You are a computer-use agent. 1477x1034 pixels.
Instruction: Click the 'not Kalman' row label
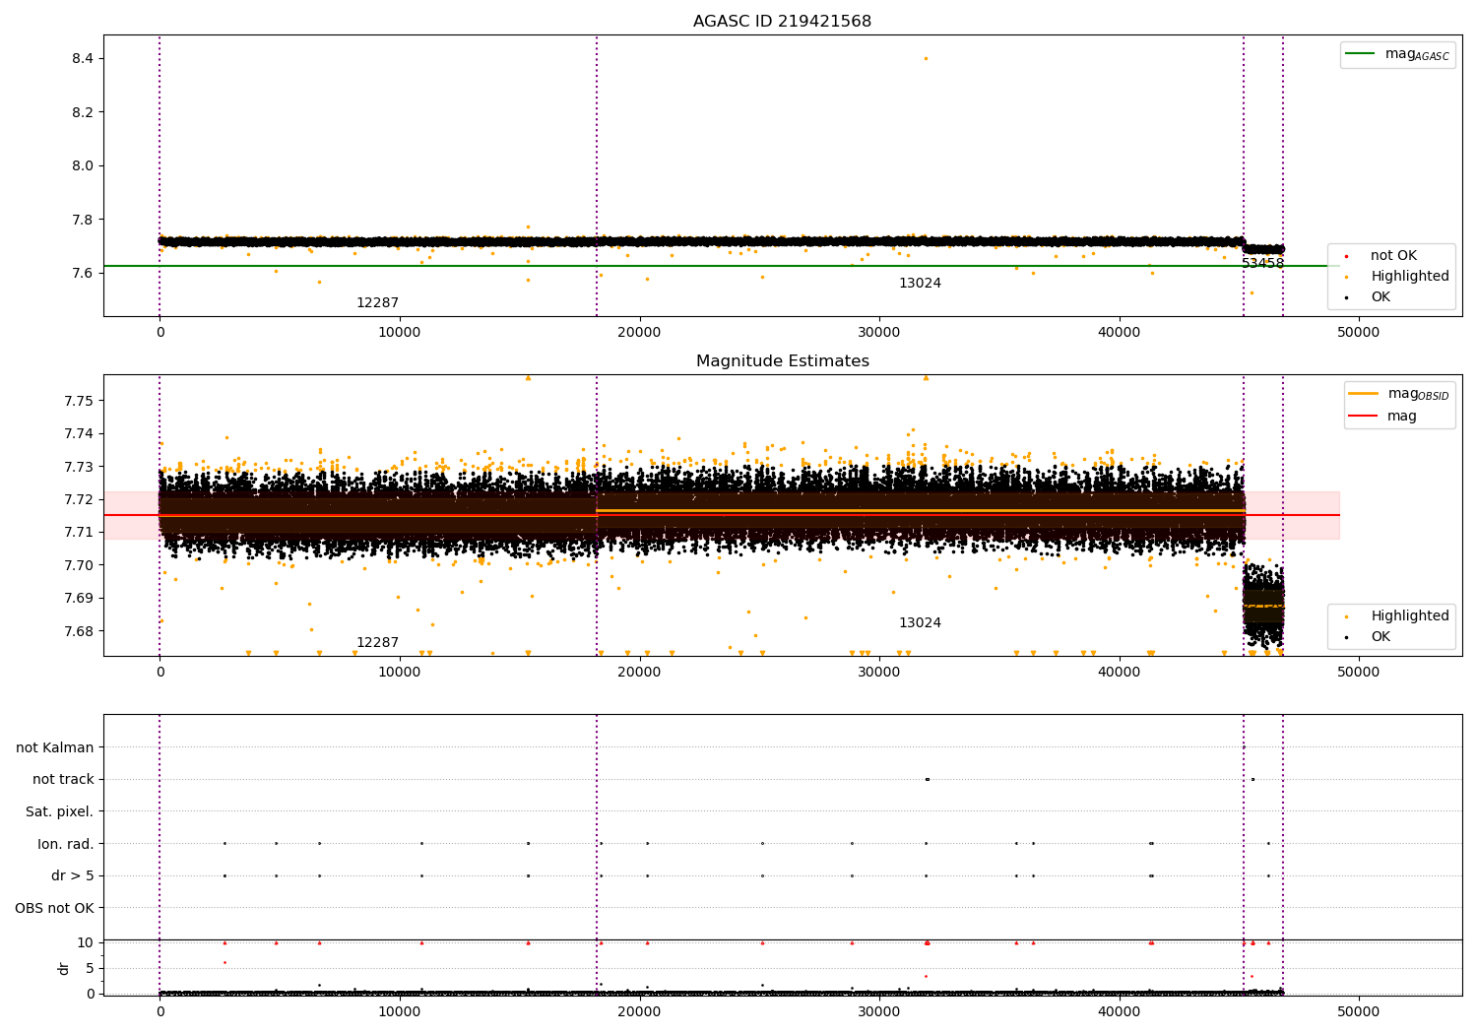[55, 748]
